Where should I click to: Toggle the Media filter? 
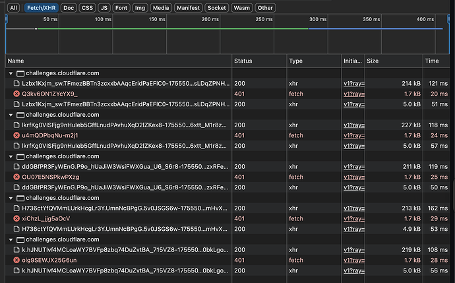click(x=161, y=8)
